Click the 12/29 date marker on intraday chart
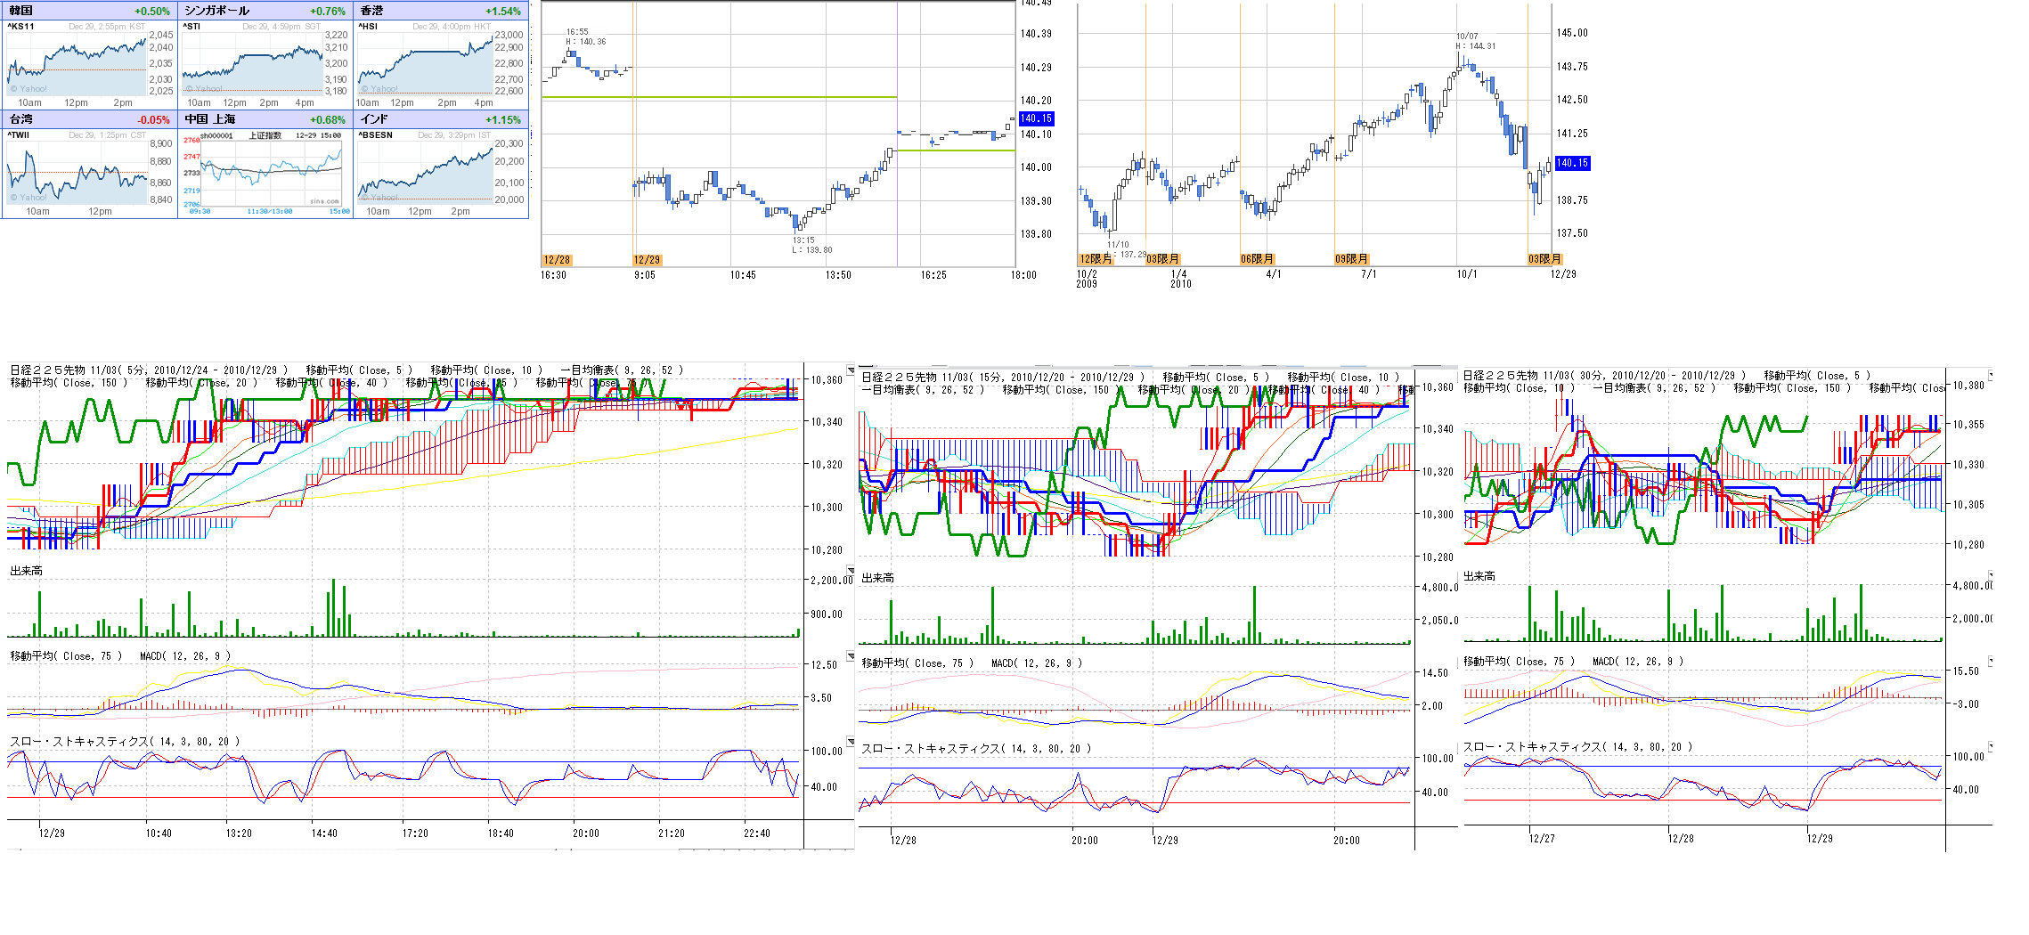The image size is (2029, 935). point(647,260)
